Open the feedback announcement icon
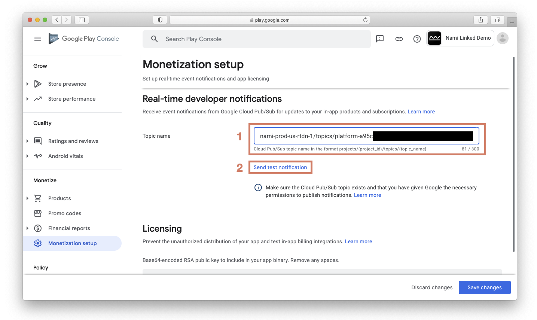This screenshot has height=320, width=537. [x=380, y=39]
